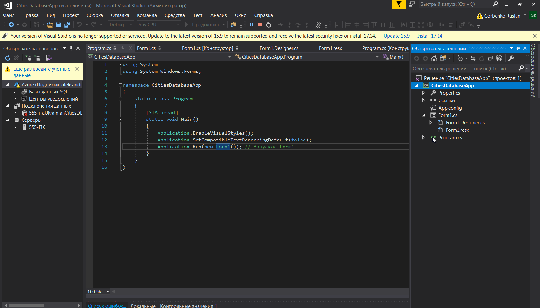The height and width of the screenshot is (308, 540).
Task: Refresh the Server Explorer panel
Action: (x=8, y=58)
